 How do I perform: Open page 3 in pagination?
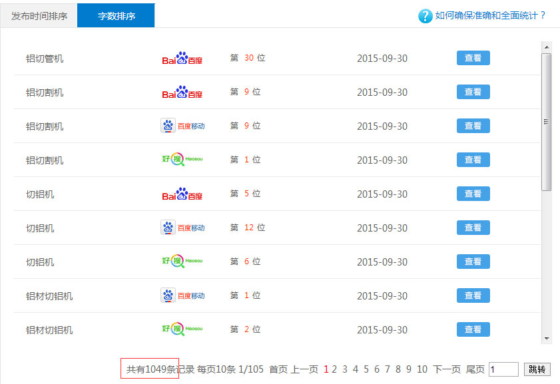coord(345,369)
